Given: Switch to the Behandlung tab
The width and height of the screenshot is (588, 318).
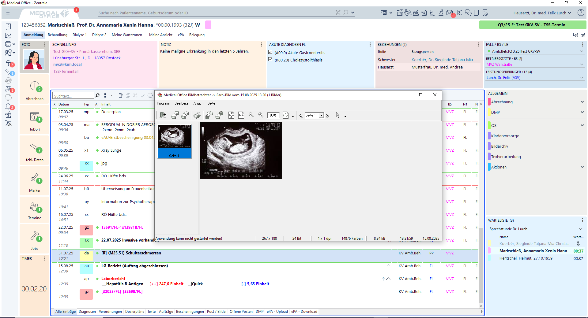Looking at the screenshot, I should tap(57, 35).
